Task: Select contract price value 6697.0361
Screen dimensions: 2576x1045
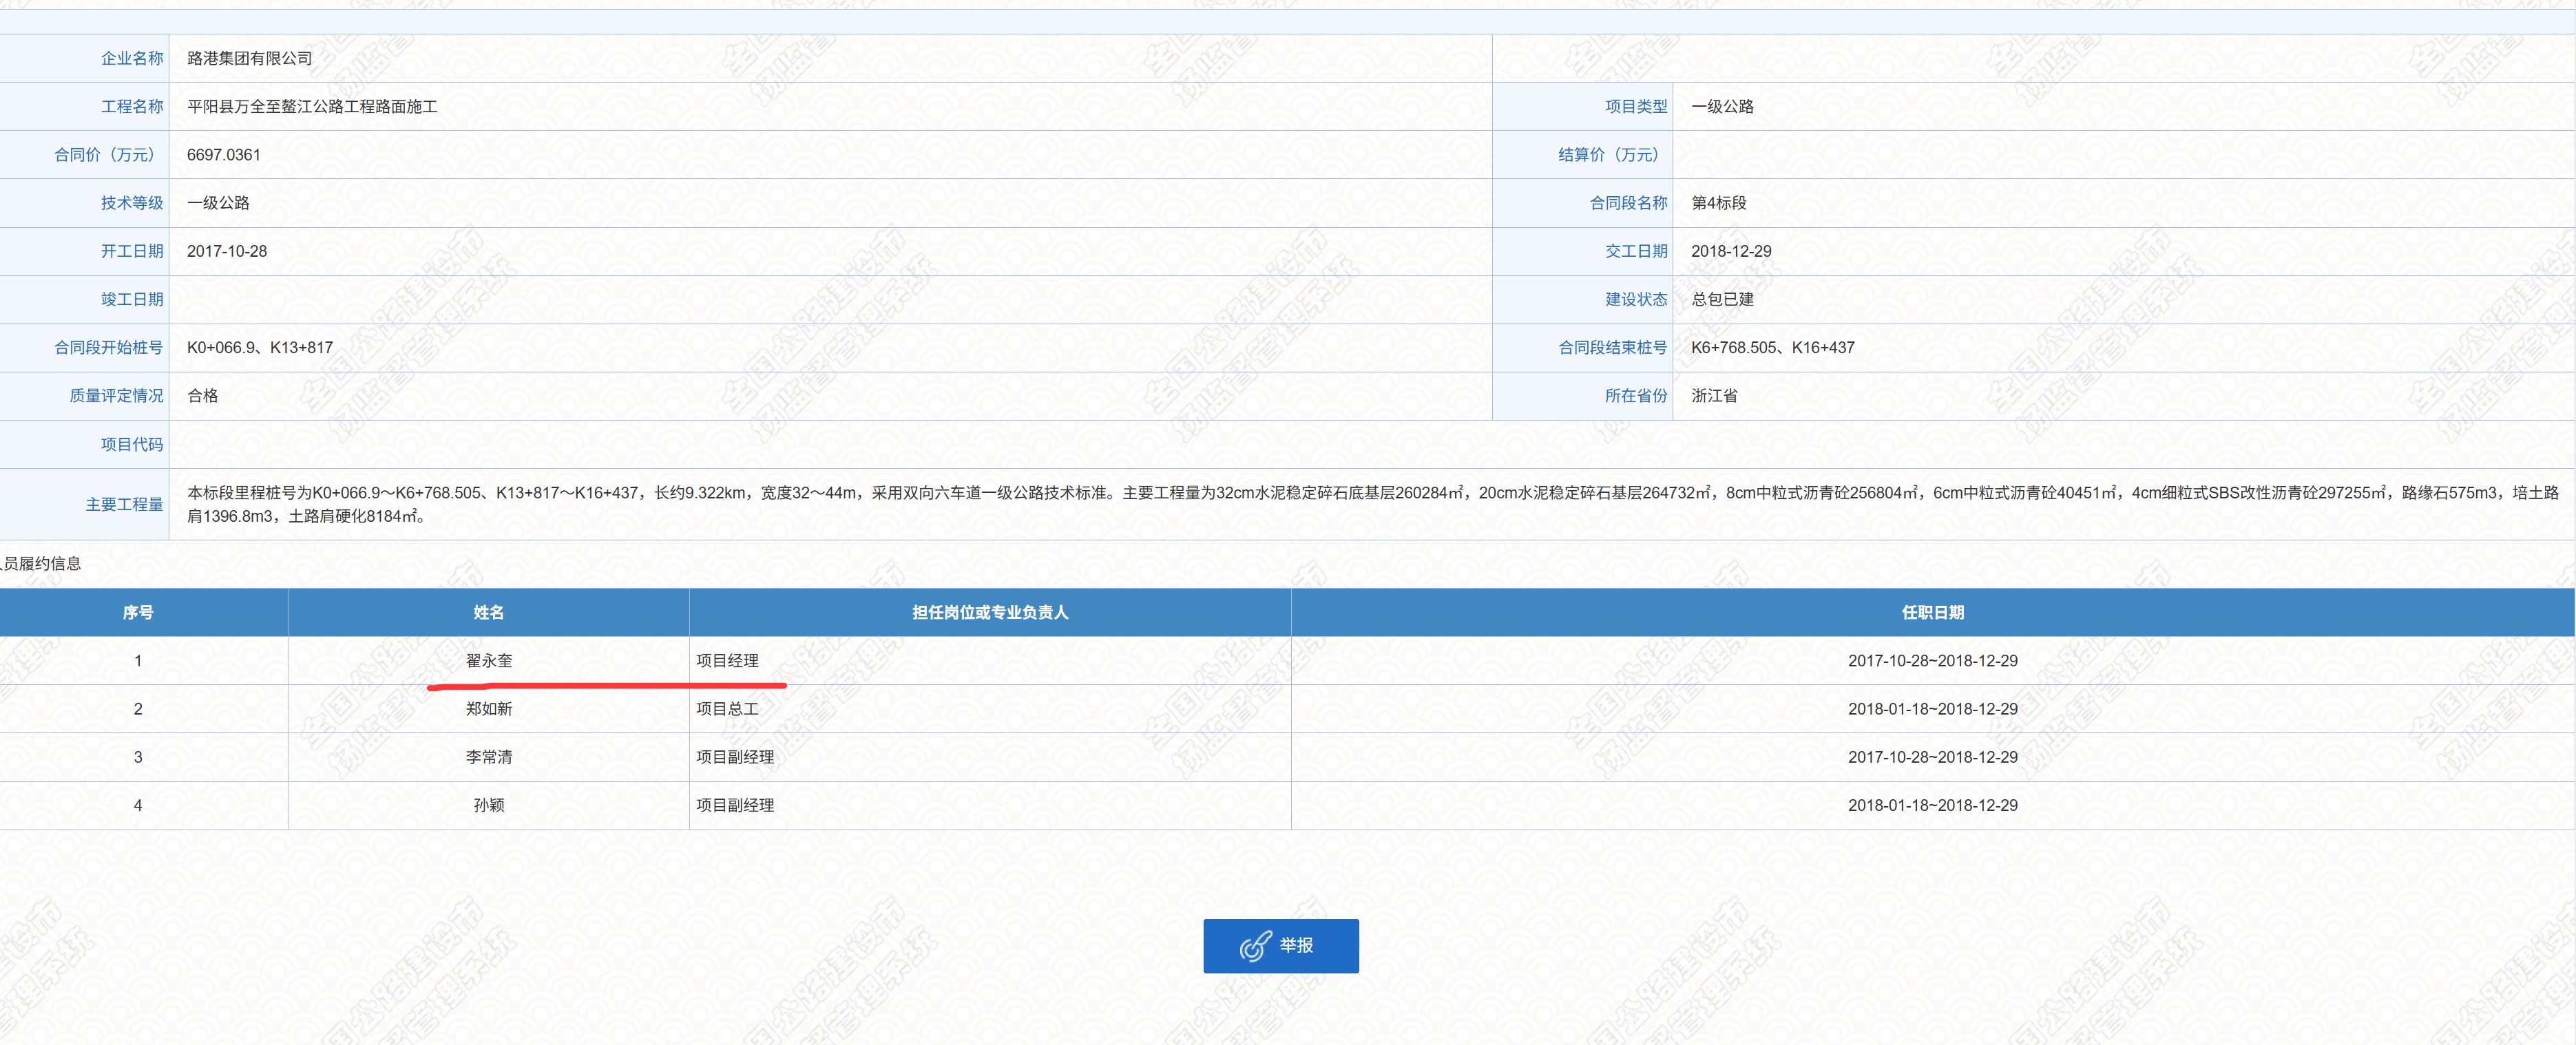Action: [x=224, y=155]
